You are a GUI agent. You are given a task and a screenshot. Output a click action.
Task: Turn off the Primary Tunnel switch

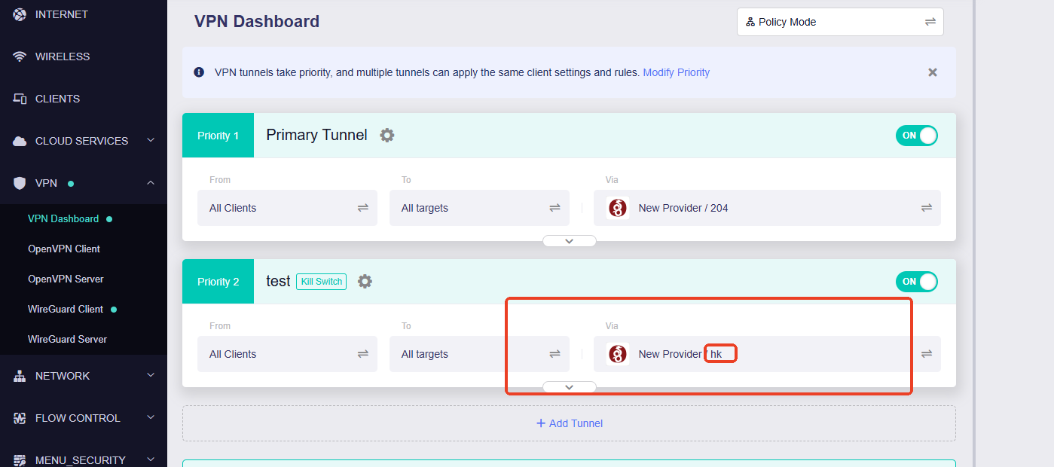[916, 136]
